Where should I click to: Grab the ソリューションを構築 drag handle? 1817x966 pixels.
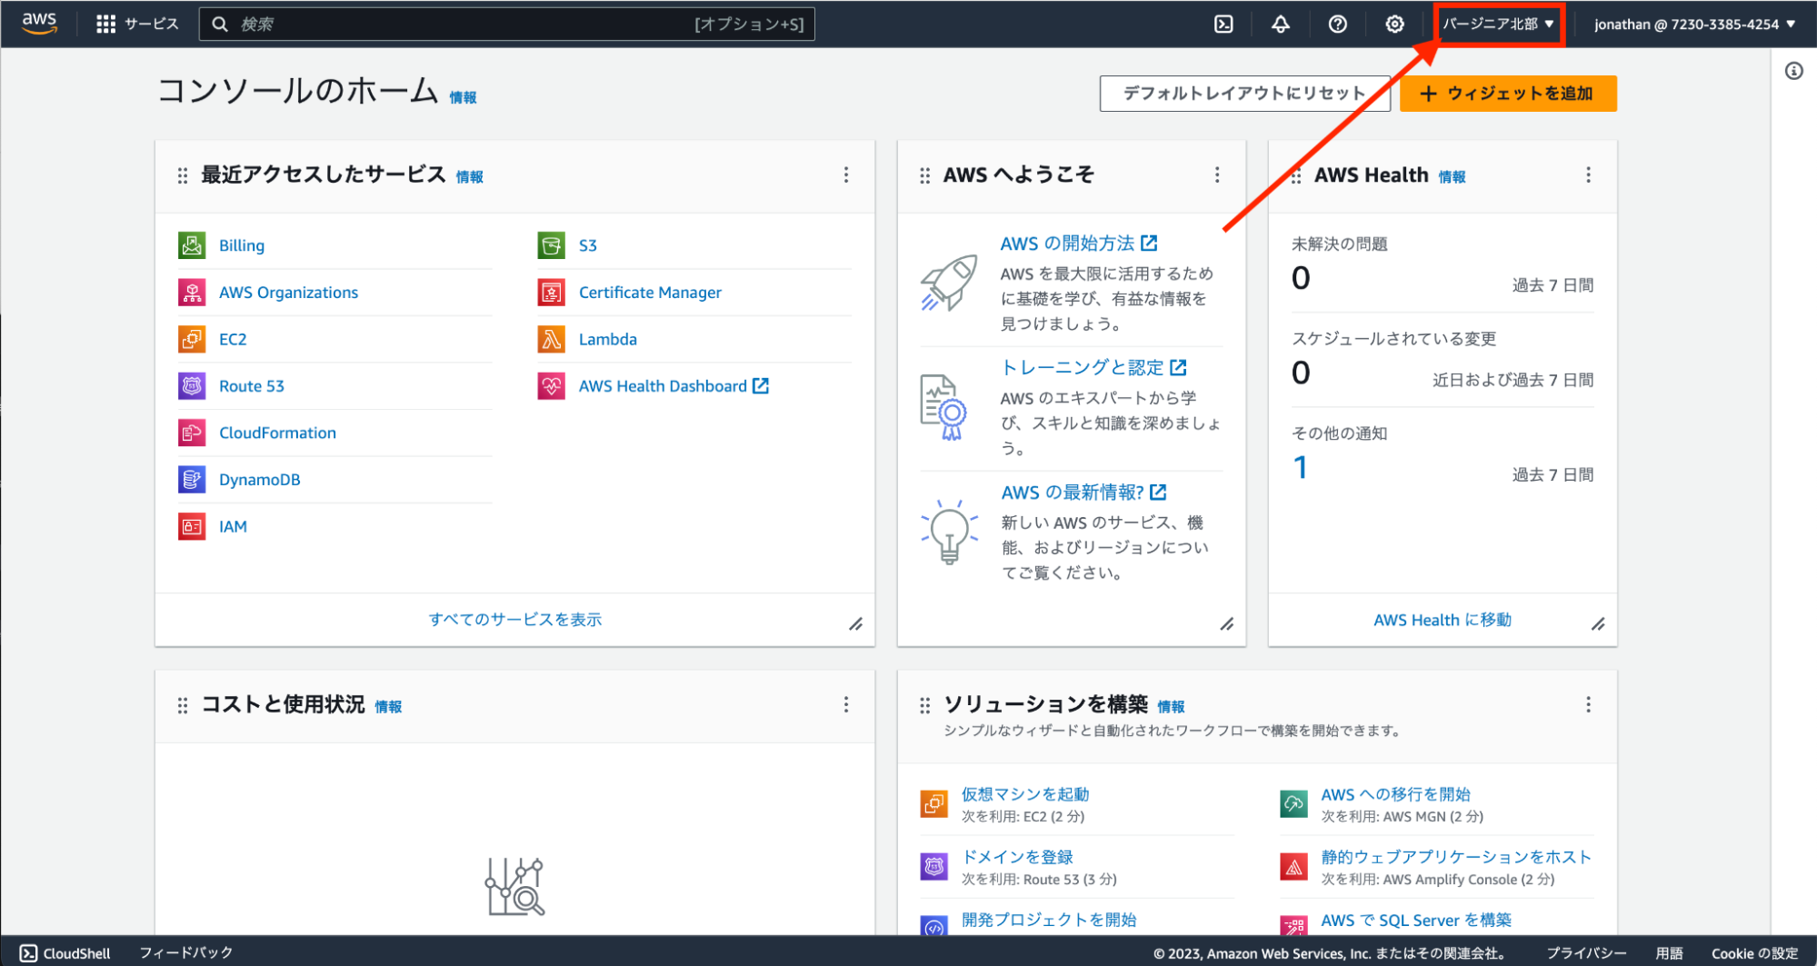point(924,705)
